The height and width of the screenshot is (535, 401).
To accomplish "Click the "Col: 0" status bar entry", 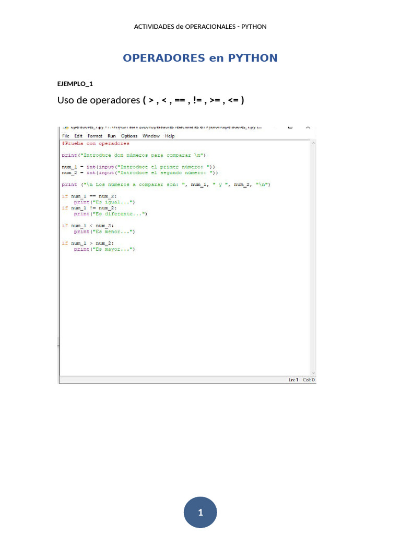I will 309,380.
